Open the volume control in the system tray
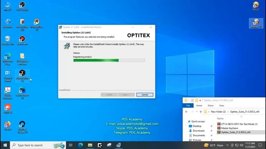This screenshot has width=266, height=149. pyautogui.click(x=241, y=145)
